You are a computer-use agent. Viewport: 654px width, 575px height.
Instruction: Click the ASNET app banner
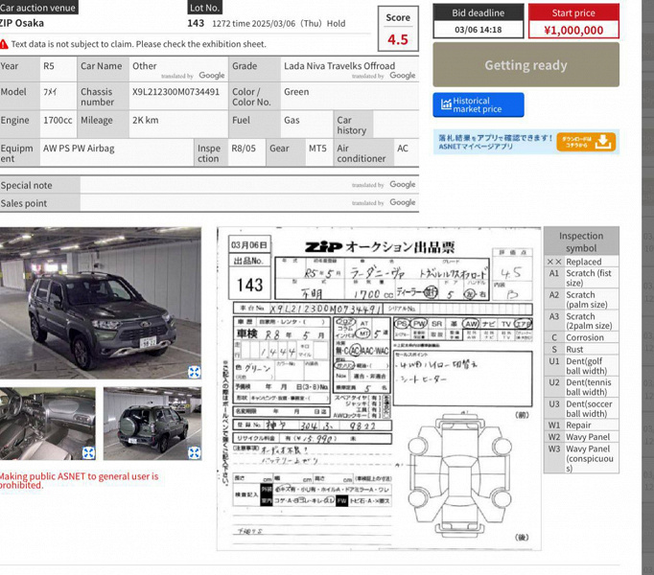pyautogui.click(x=526, y=142)
